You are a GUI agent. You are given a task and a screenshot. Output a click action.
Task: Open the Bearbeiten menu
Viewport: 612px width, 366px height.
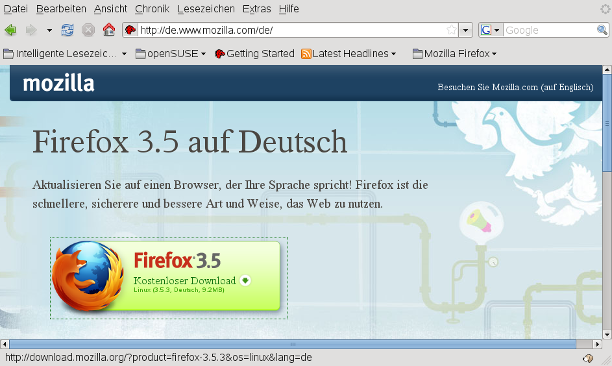pyautogui.click(x=61, y=8)
